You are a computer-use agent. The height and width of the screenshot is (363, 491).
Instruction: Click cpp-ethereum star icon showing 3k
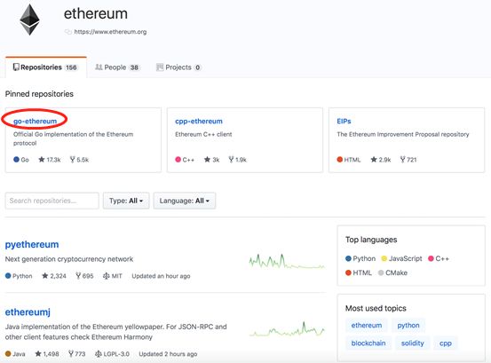tap(207, 160)
